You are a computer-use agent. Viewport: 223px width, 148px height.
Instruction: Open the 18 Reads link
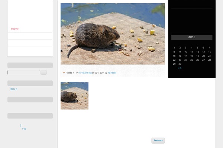tap(112, 73)
